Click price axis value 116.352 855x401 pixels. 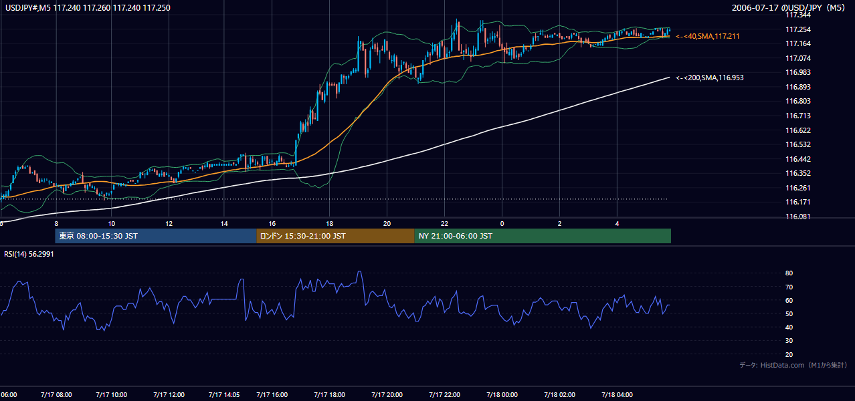pyautogui.click(x=798, y=173)
